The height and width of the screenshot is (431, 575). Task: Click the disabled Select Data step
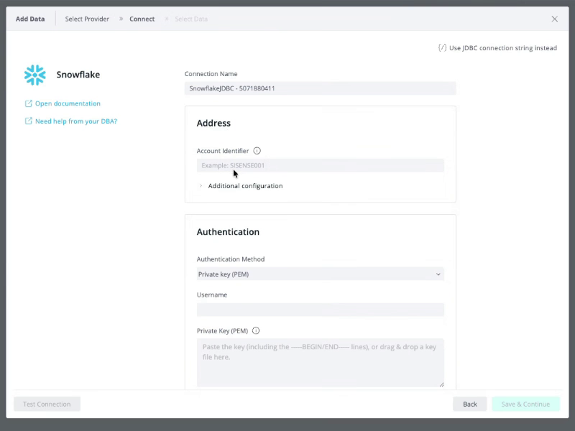[191, 19]
